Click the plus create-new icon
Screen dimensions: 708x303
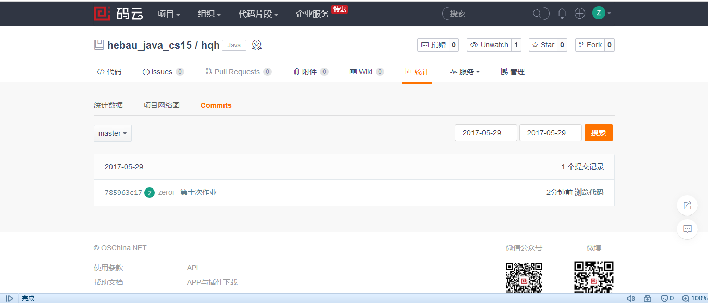(580, 14)
